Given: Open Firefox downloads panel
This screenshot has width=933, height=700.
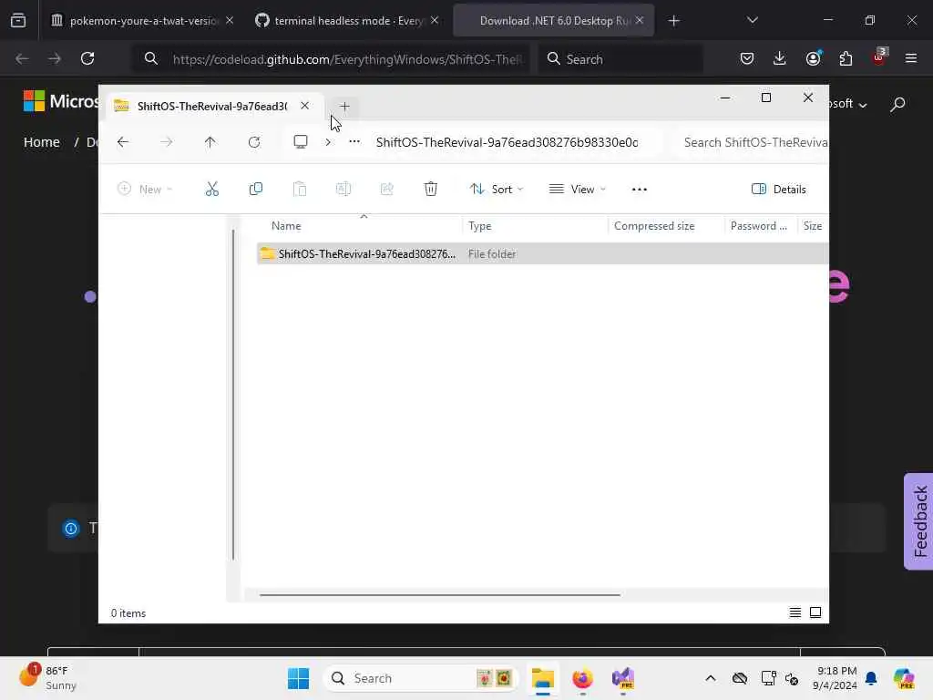Looking at the screenshot, I should [x=780, y=58].
